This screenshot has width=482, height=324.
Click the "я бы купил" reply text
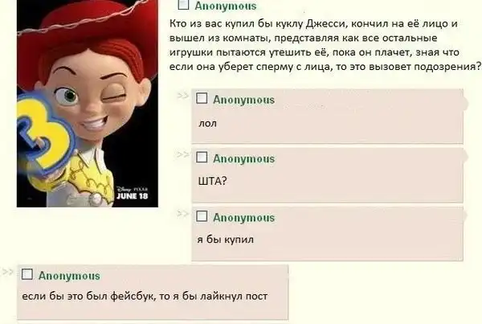click(225, 239)
